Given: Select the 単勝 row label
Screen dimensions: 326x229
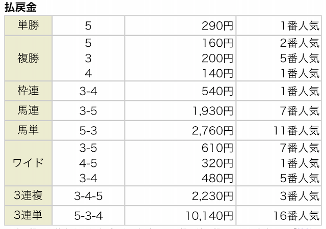Looking at the screenshot, I should 28,25.
